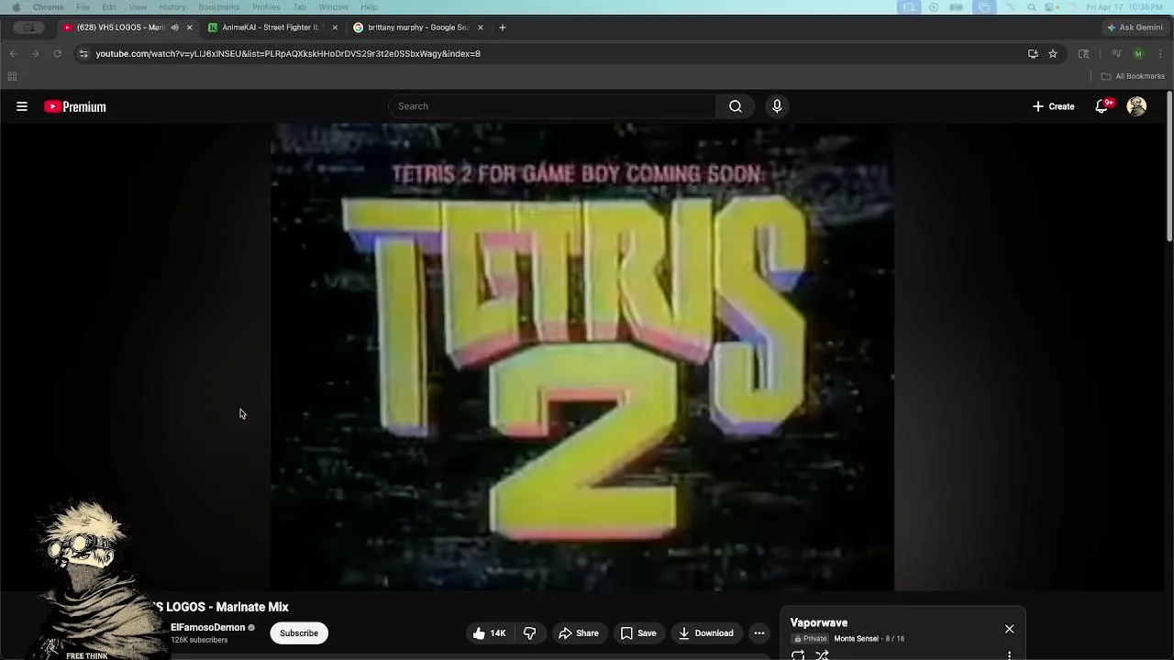Open the Chrome extensions icon
The image size is (1174, 660).
pyautogui.click(x=1083, y=54)
